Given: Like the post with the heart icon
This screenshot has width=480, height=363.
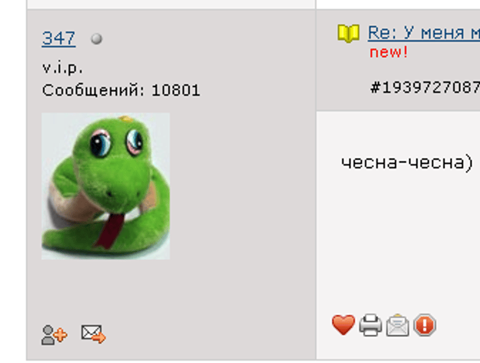Looking at the screenshot, I should (x=343, y=325).
